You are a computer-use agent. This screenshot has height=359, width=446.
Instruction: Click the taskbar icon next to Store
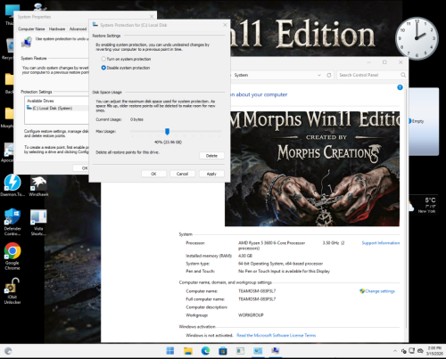tap(240, 351)
